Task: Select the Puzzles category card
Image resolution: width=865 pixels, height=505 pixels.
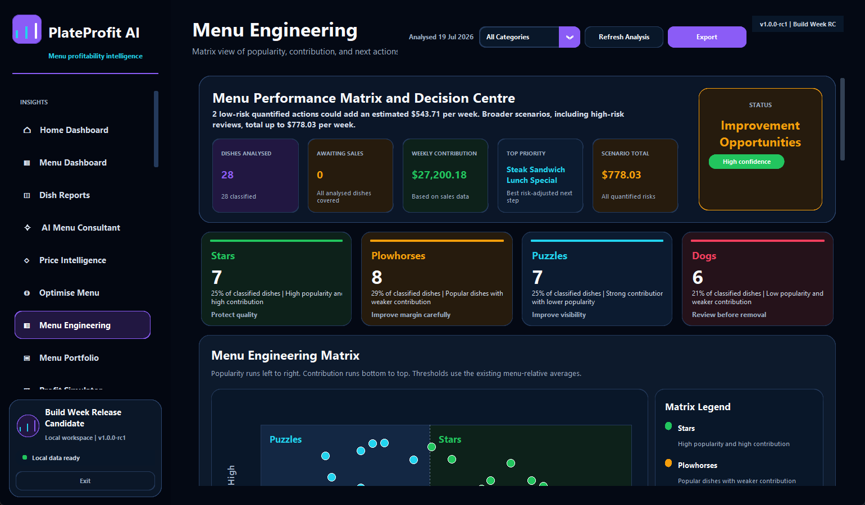Action: [x=597, y=279]
